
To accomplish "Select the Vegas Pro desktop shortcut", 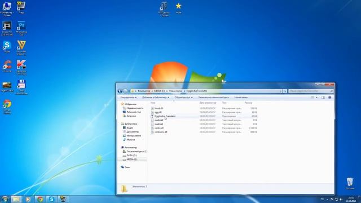I will coord(7,28).
